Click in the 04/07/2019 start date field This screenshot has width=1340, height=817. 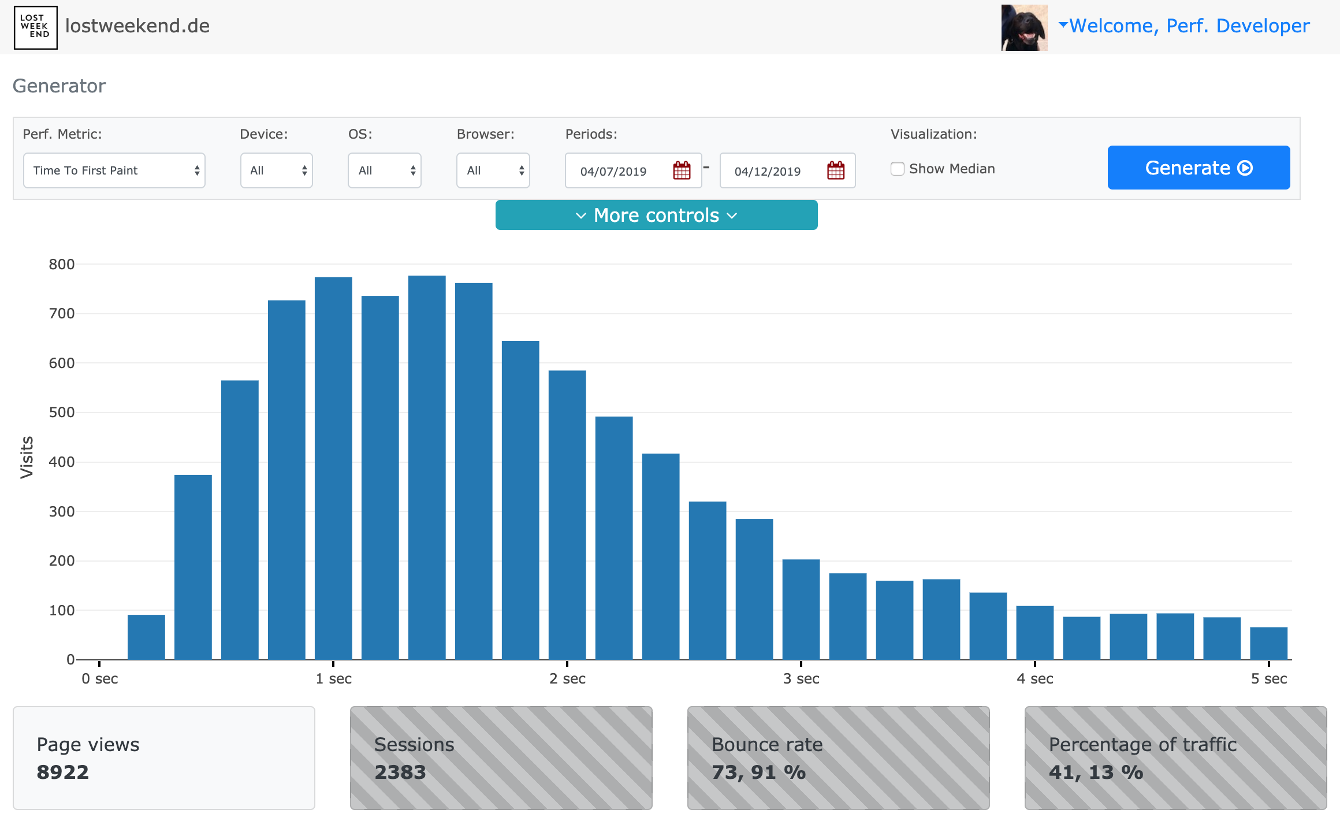tap(613, 171)
